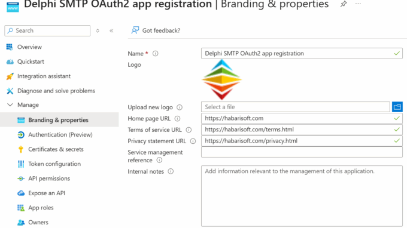Open Expose an API

[x=47, y=193]
